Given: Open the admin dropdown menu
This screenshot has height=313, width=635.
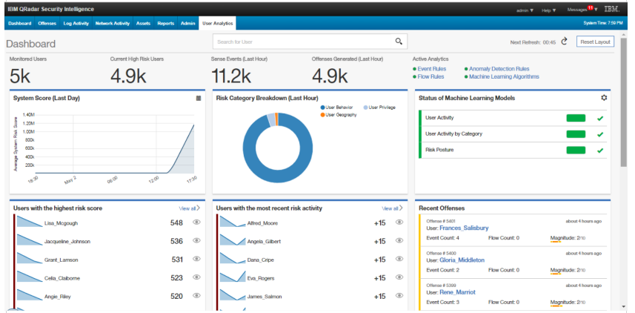Looking at the screenshot, I should click(x=525, y=10).
